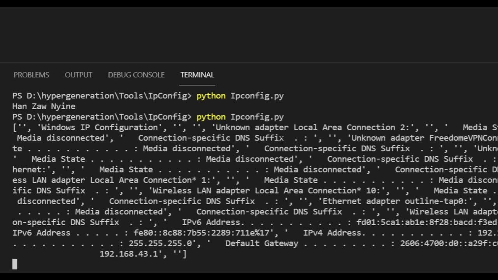Click the 'Han Zaw Nyine' output line
The width and height of the screenshot is (498, 280).
[44, 106]
